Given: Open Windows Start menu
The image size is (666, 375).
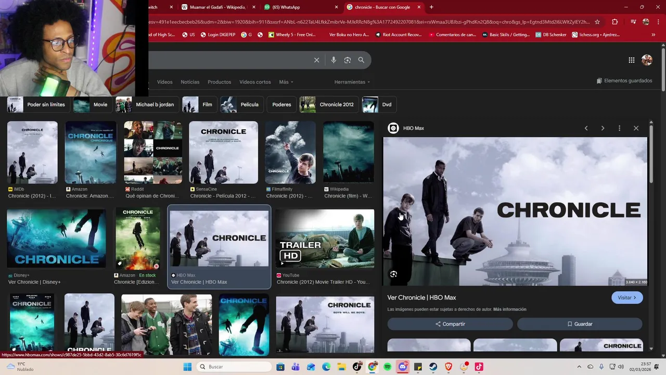Looking at the screenshot, I should click(x=187, y=367).
